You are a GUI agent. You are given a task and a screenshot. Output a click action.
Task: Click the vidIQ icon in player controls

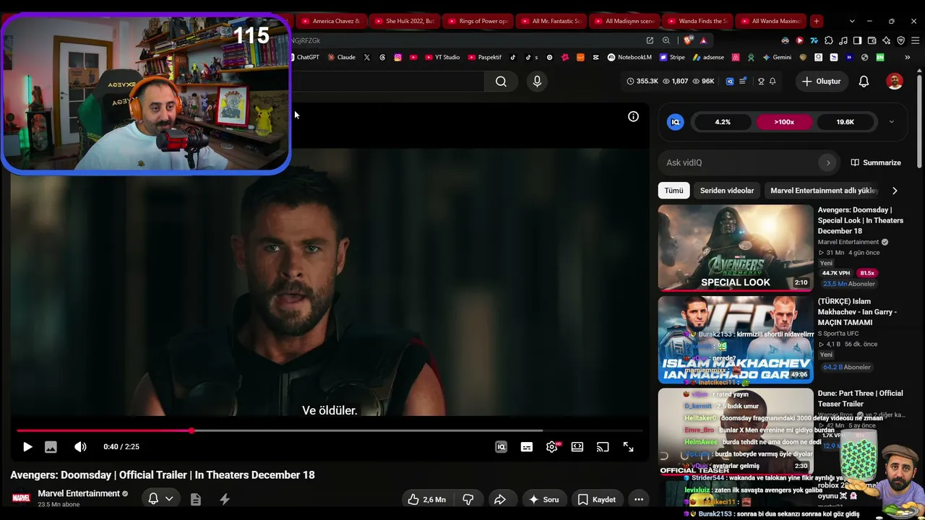click(501, 447)
